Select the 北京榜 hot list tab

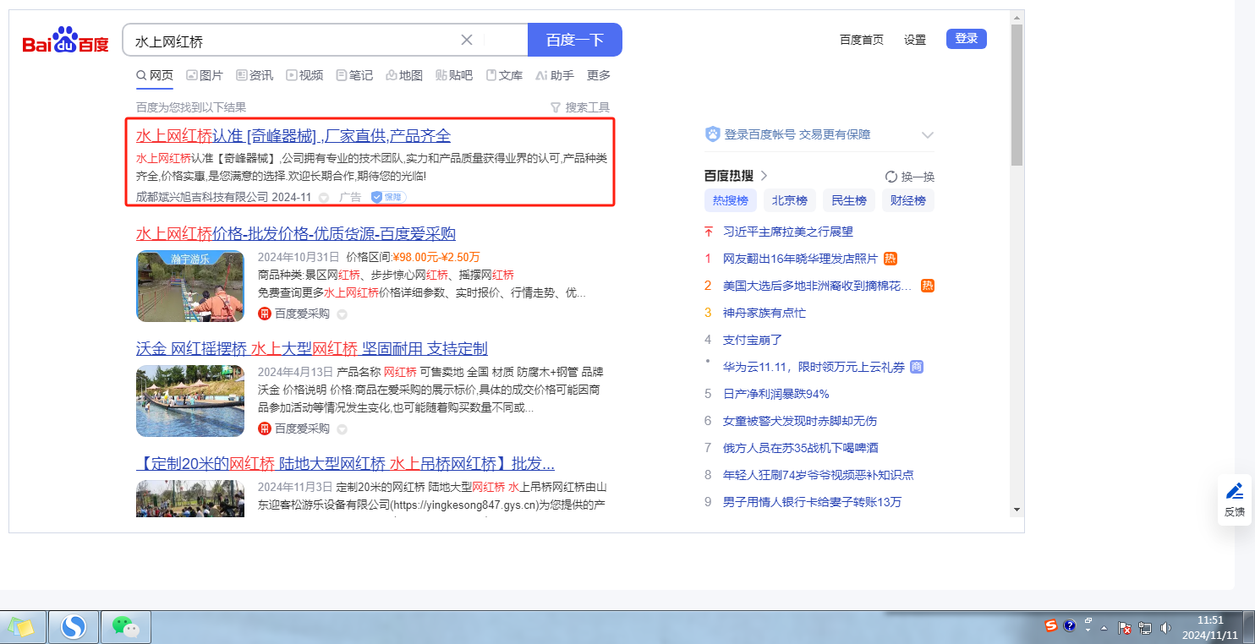790,200
